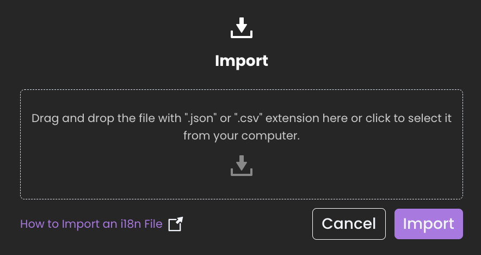Screen dimensions: 481x255
Task: Click the Import dialog heading text
Action: 242,61
